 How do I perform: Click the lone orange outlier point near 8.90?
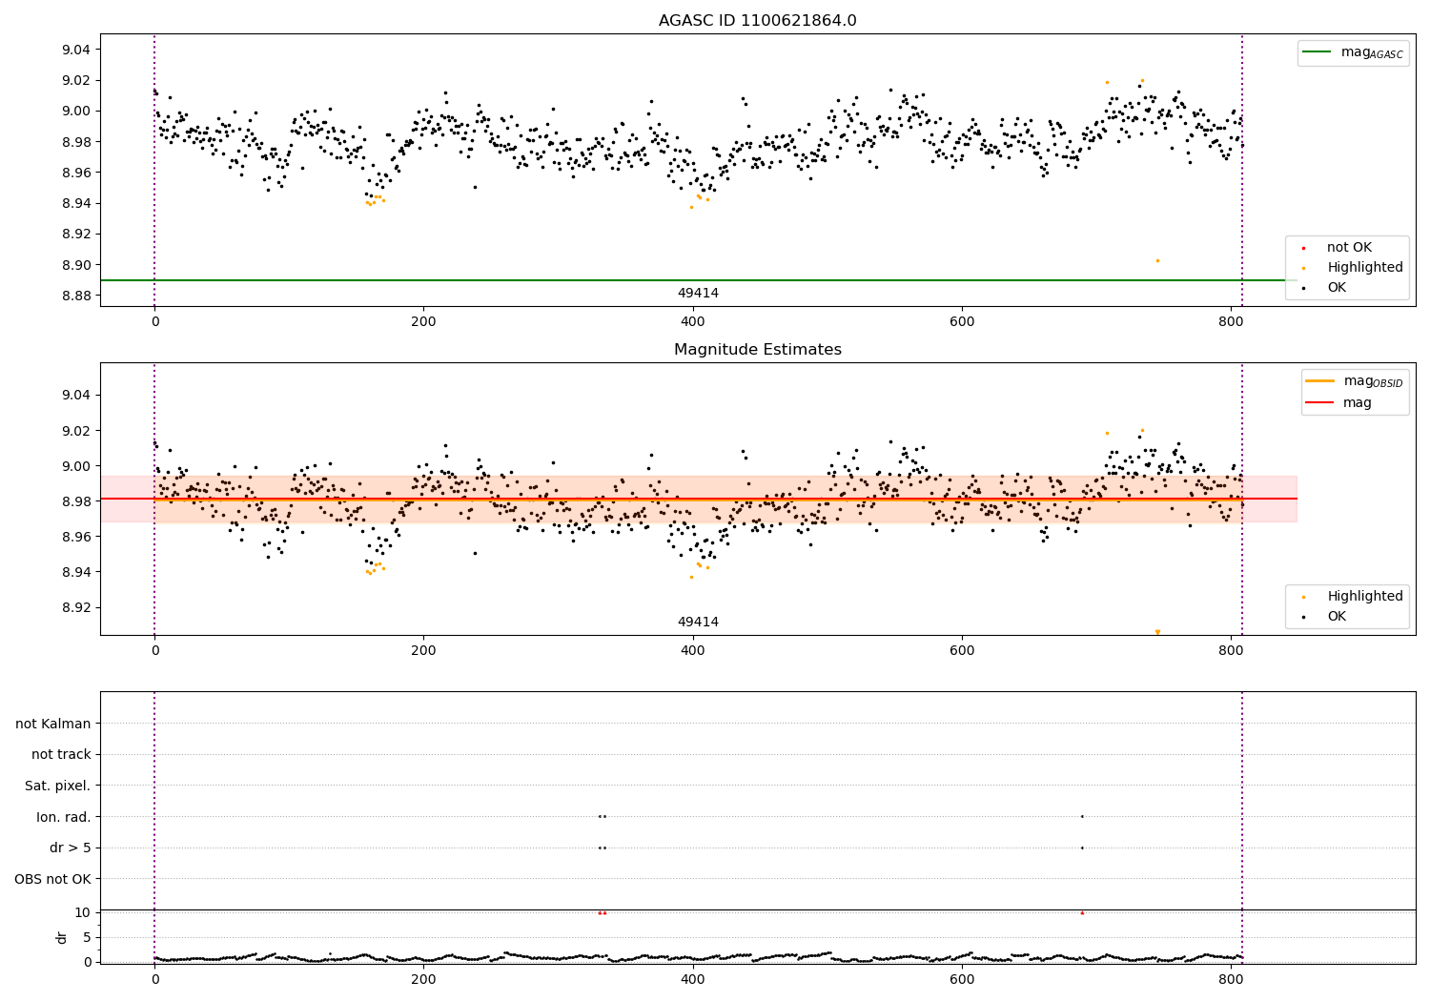point(1157,260)
